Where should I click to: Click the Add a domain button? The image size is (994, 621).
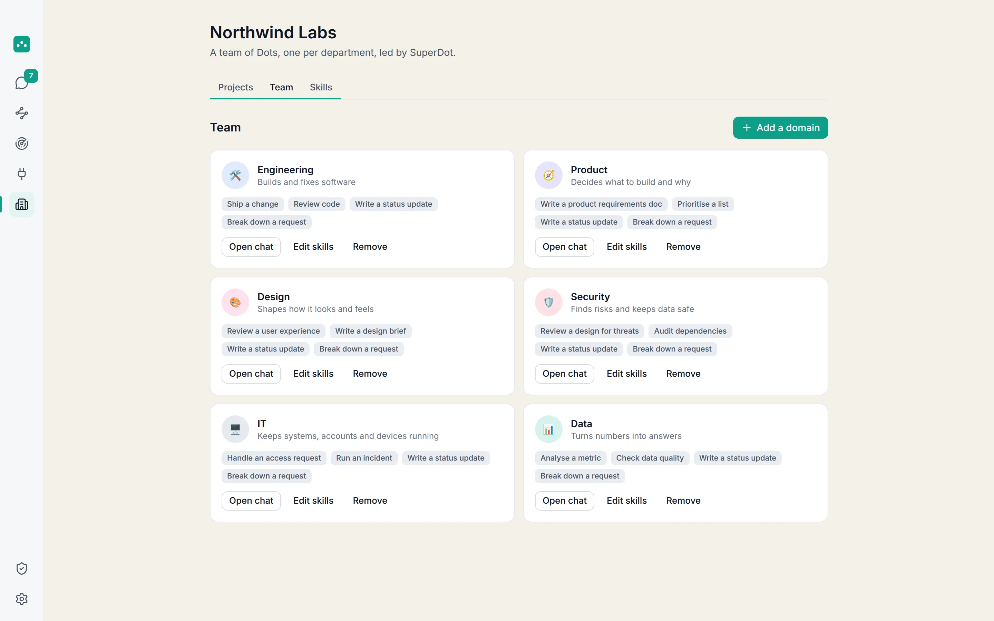(x=780, y=128)
